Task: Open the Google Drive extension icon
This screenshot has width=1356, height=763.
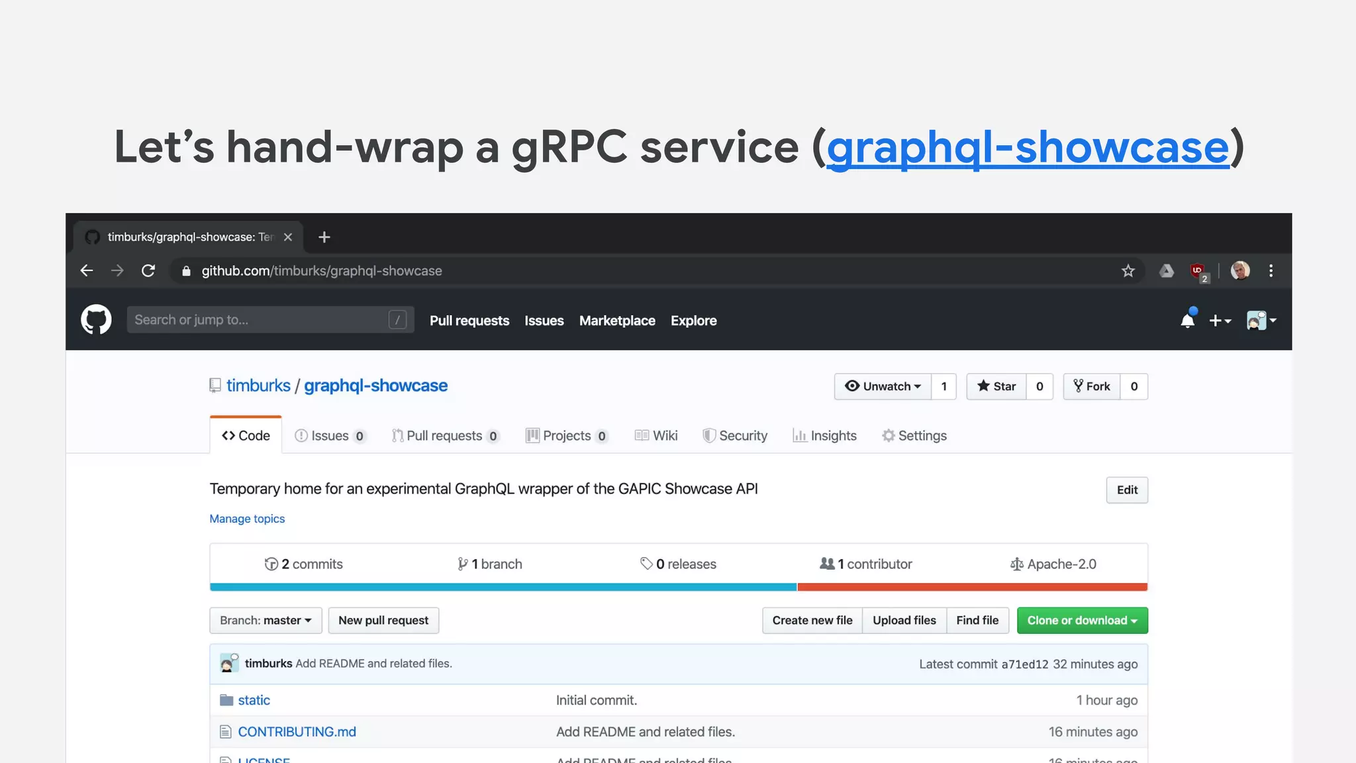Action: 1167,270
